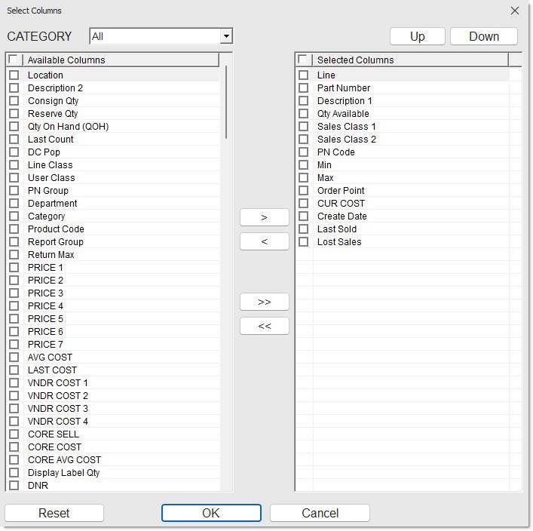Click the < remove column button

[x=264, y=241]
